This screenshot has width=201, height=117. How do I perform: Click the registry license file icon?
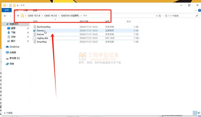point(34,30)
